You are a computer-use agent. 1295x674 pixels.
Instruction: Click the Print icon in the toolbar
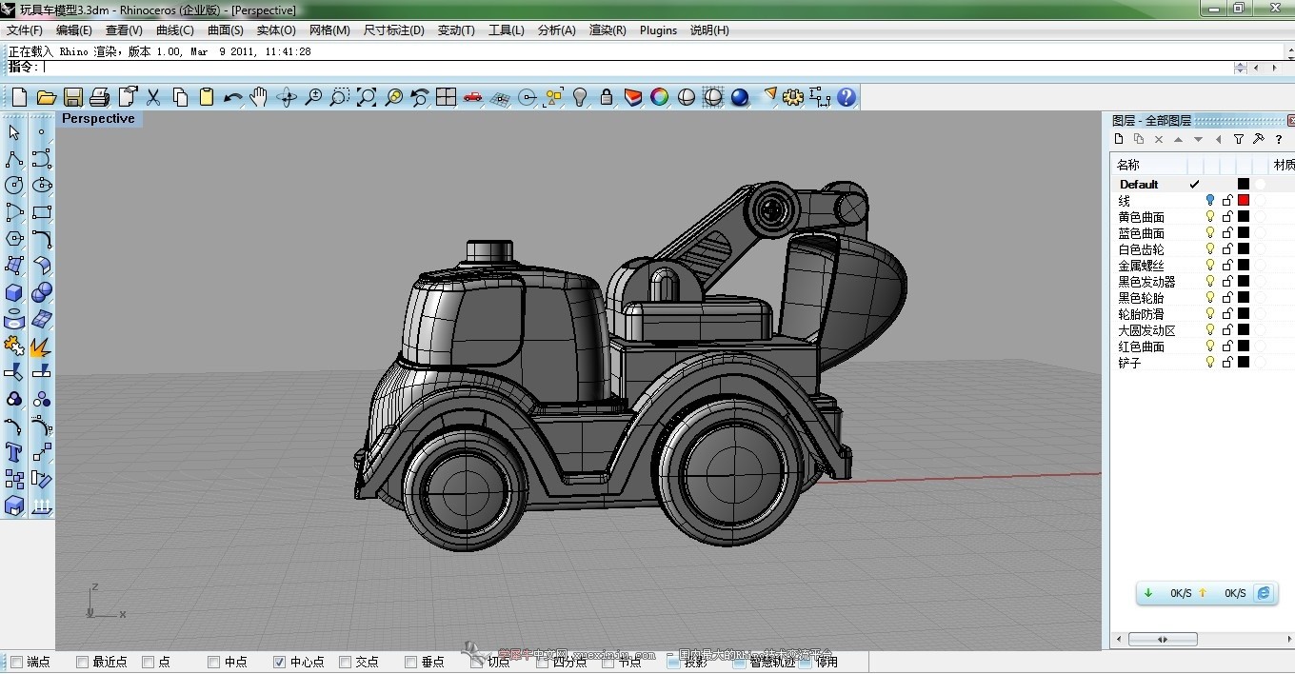[100, 97]
